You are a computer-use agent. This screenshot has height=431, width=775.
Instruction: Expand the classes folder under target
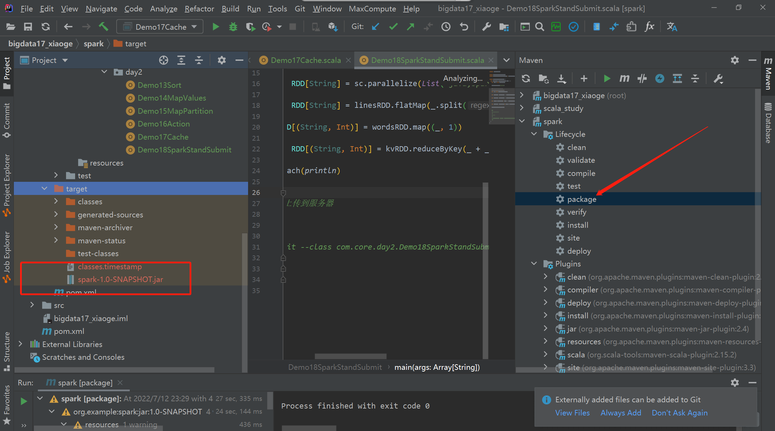pos(56,202)
